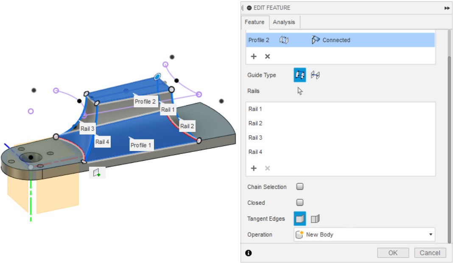The width and height of the screenshot is (453, 263).
Task: Switch to the Analysis tab
Action: (284, 22)
